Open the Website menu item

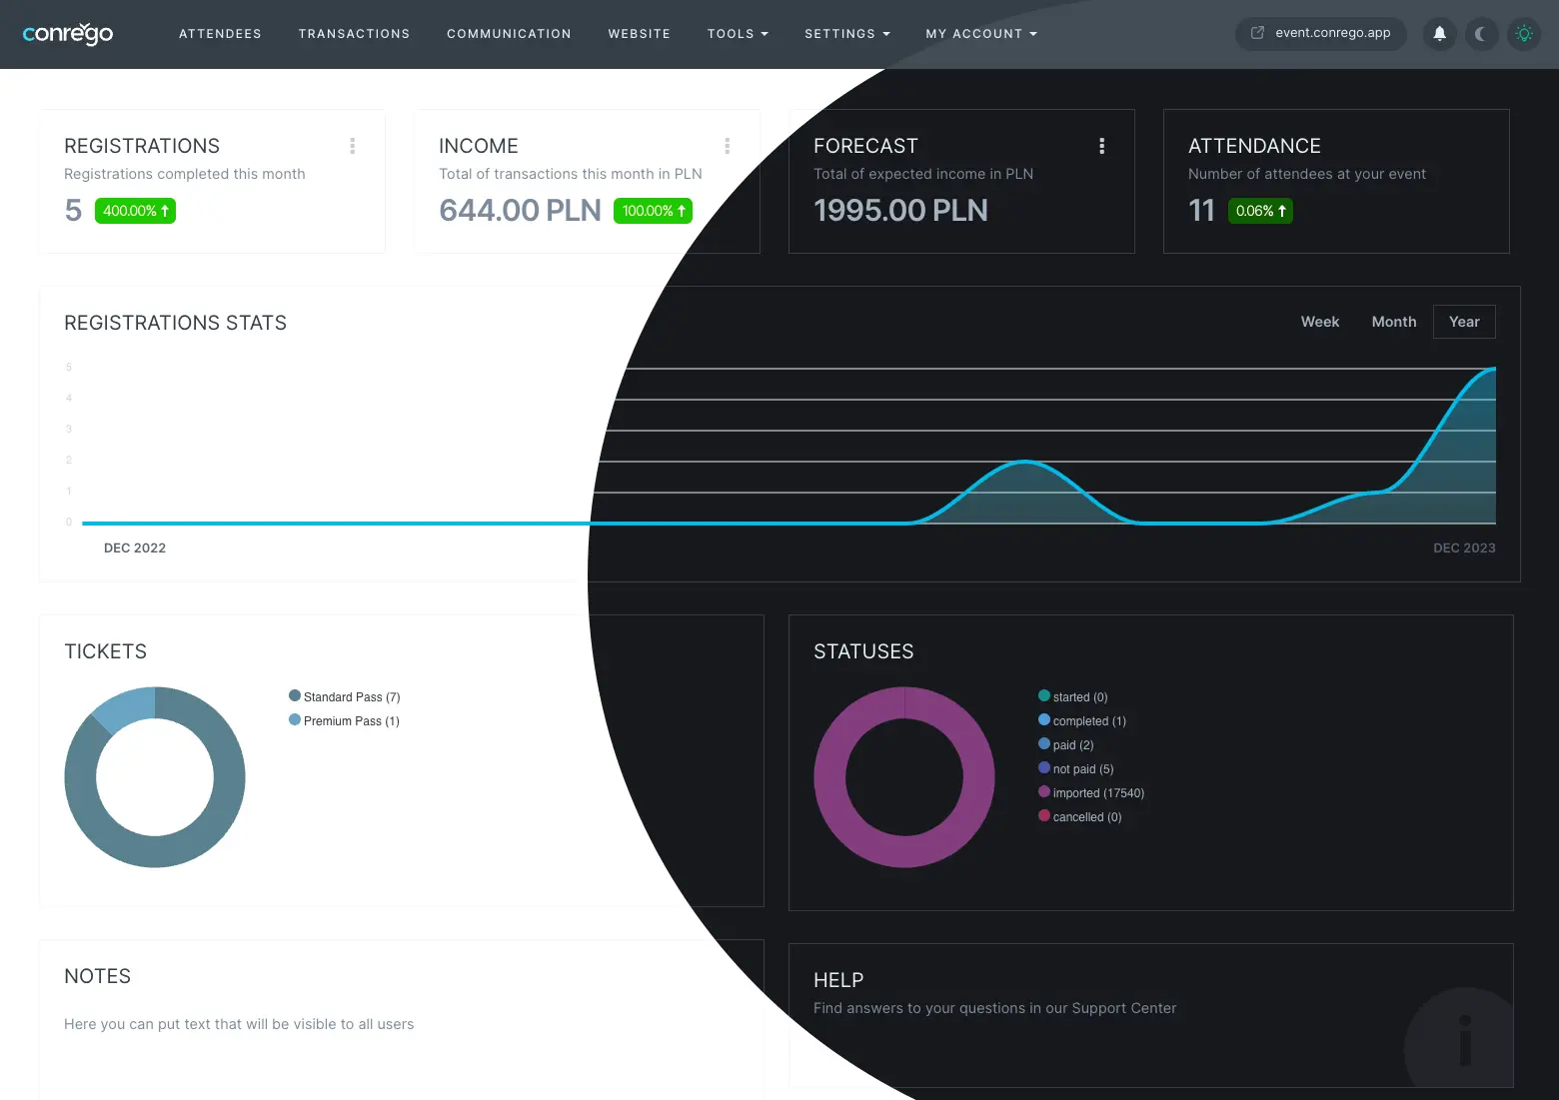coord(640,34)
